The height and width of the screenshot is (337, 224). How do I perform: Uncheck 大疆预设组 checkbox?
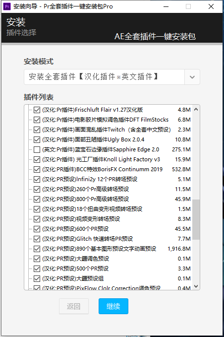[37, 278]
